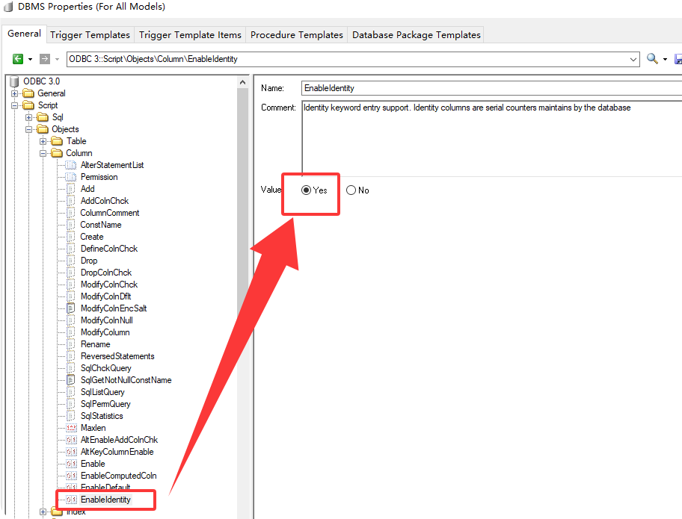
Task: Collapse the Objects folder node
Action: (28, 129)
